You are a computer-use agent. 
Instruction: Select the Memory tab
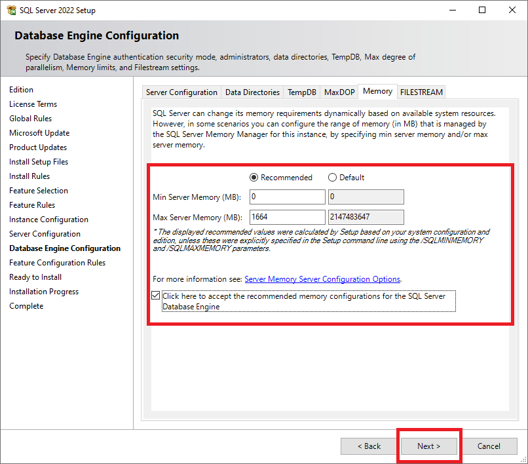coord(377,91)
